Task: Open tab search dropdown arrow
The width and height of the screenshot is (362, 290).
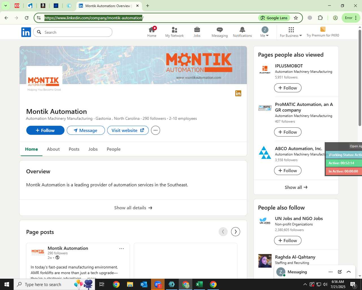Action: pyautogui.click(x=5, y=6)
